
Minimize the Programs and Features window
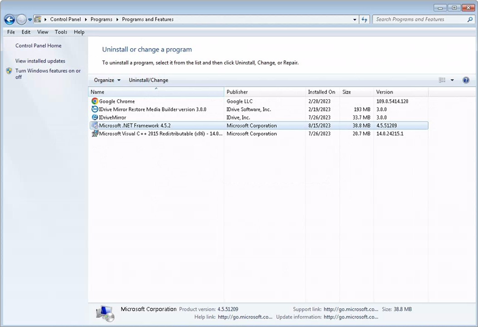pos(440,7)
